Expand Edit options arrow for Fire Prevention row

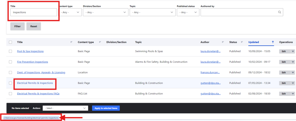293,62
